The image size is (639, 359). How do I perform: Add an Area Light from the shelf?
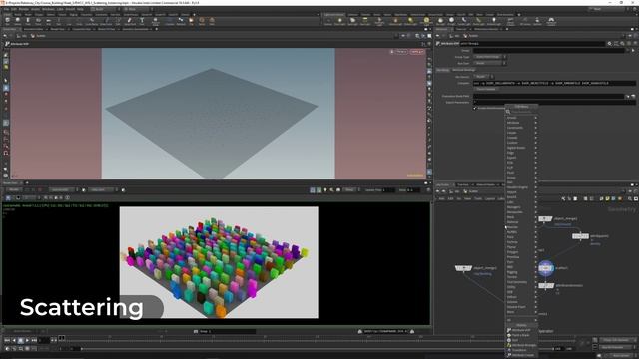tap(365, 21)
